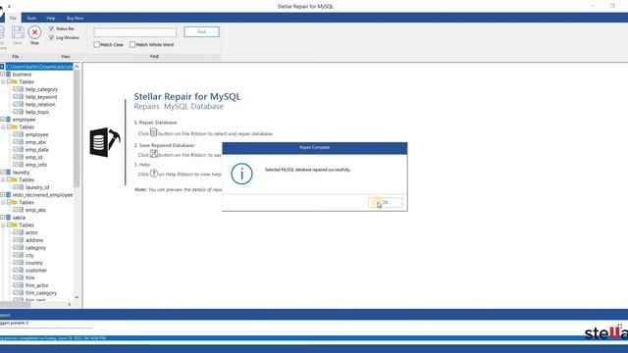Click the Save disk icon in the ribbon
The image size is (628, 353).
tap(18, 32)
